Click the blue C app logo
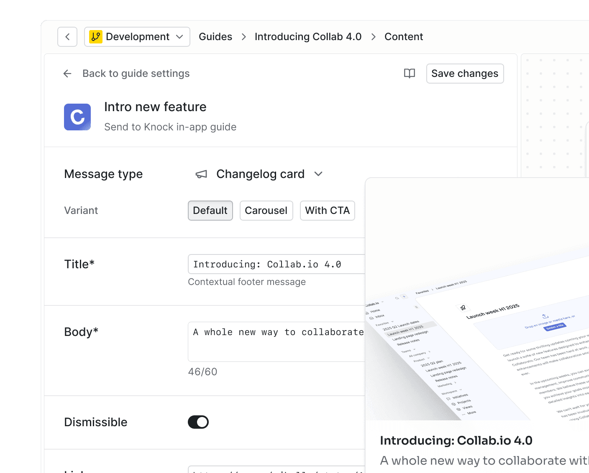589x473 pixels. tap(77, 117)
